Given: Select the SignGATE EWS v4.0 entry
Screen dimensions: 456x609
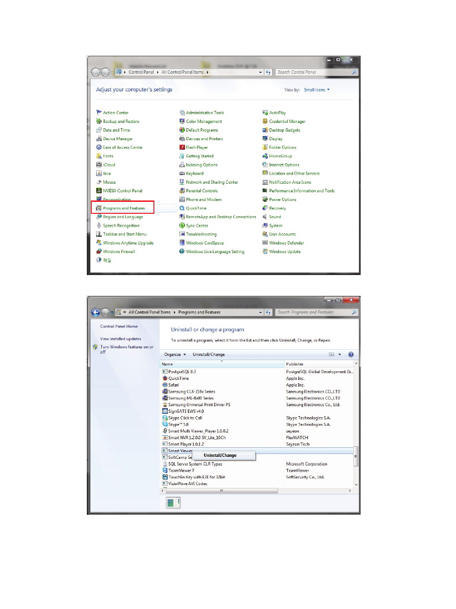Looking at the screenshot, I should pyautogui.click(x=186, y=411).
